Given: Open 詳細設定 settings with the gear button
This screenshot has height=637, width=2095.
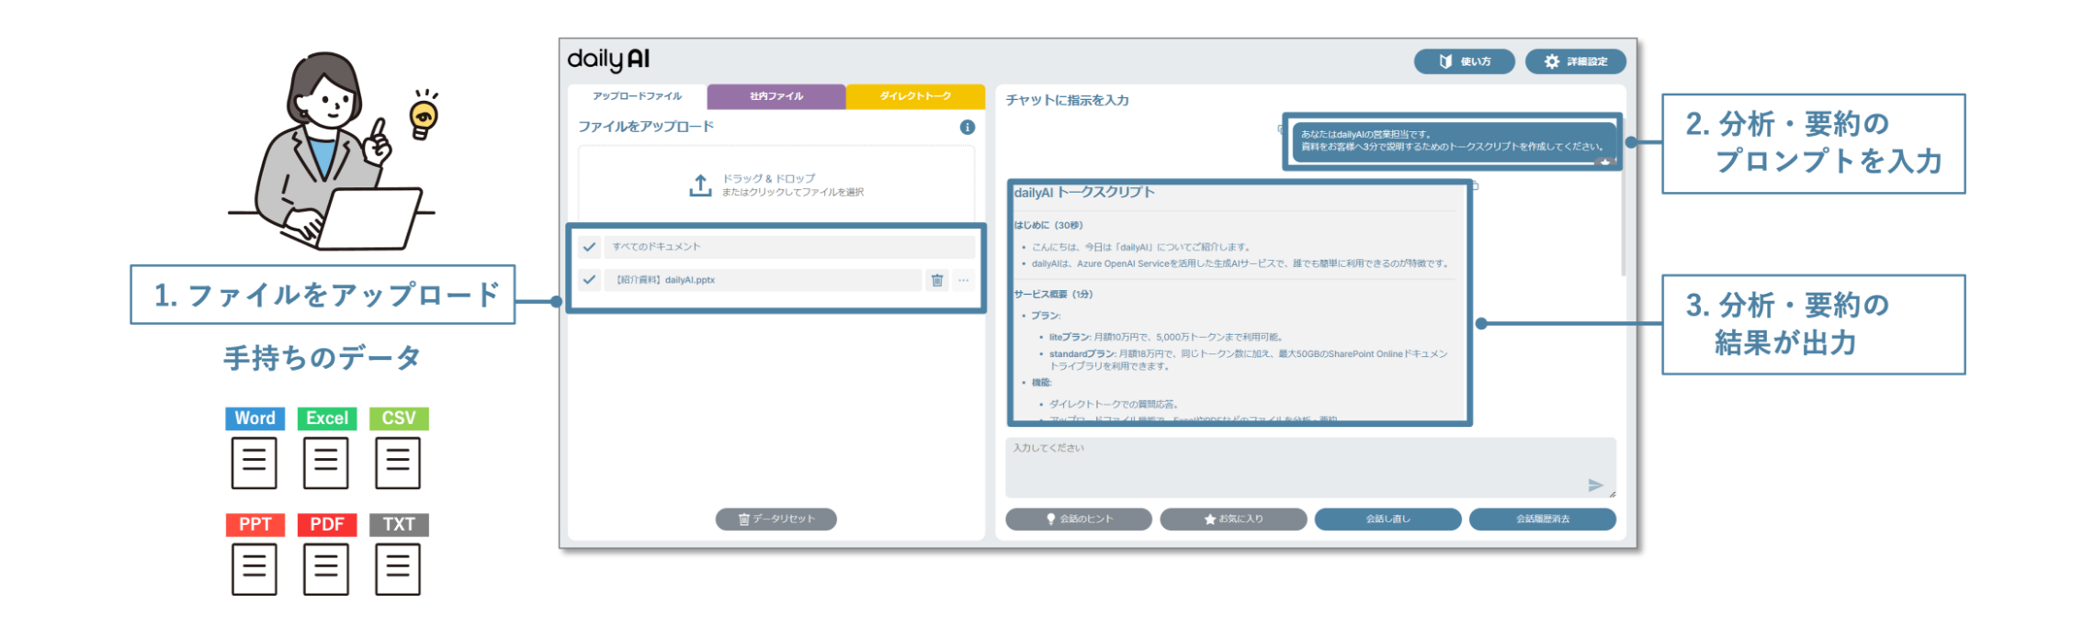Looking at the screenshot, I should (1575, 61).
